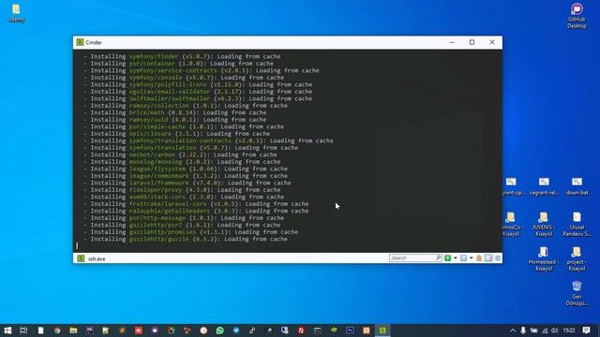Open the Geri Dönüşü... recycle bin icon

click(577, 293)
